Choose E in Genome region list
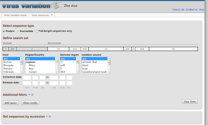The height and width of the screenshot is (125, 208). [68, 68]
